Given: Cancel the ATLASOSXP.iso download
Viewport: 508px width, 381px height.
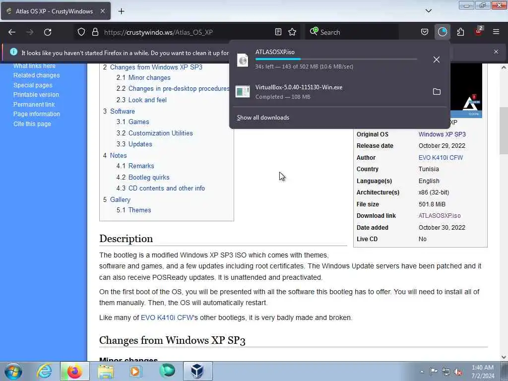Looking at the screenshot, I should (437, 60).
